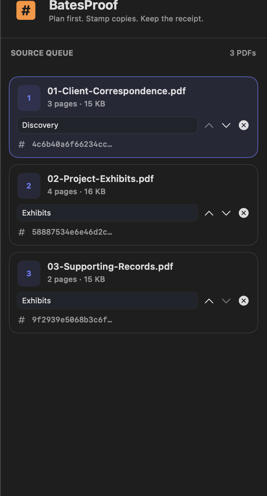Viewport: 267px width, 496px height.
Task: Click checksum 9f2939e5068b3c6f…
Action: tap(72, 320)
